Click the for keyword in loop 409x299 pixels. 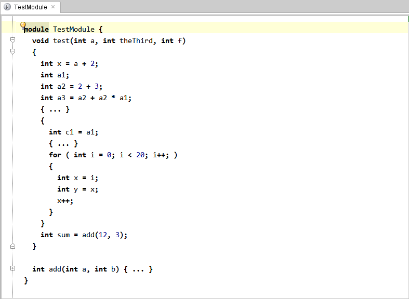point(55,155)
